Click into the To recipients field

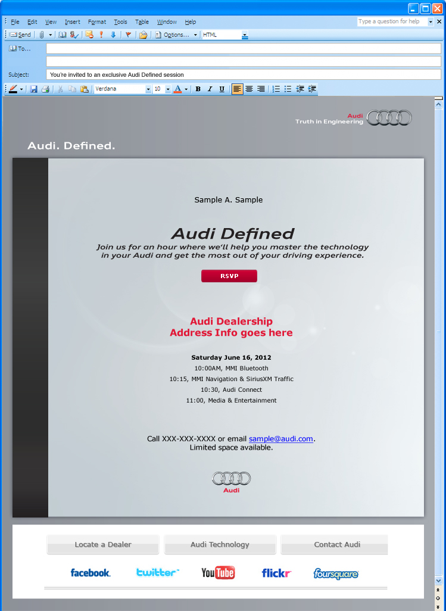[x=244, y=48]
